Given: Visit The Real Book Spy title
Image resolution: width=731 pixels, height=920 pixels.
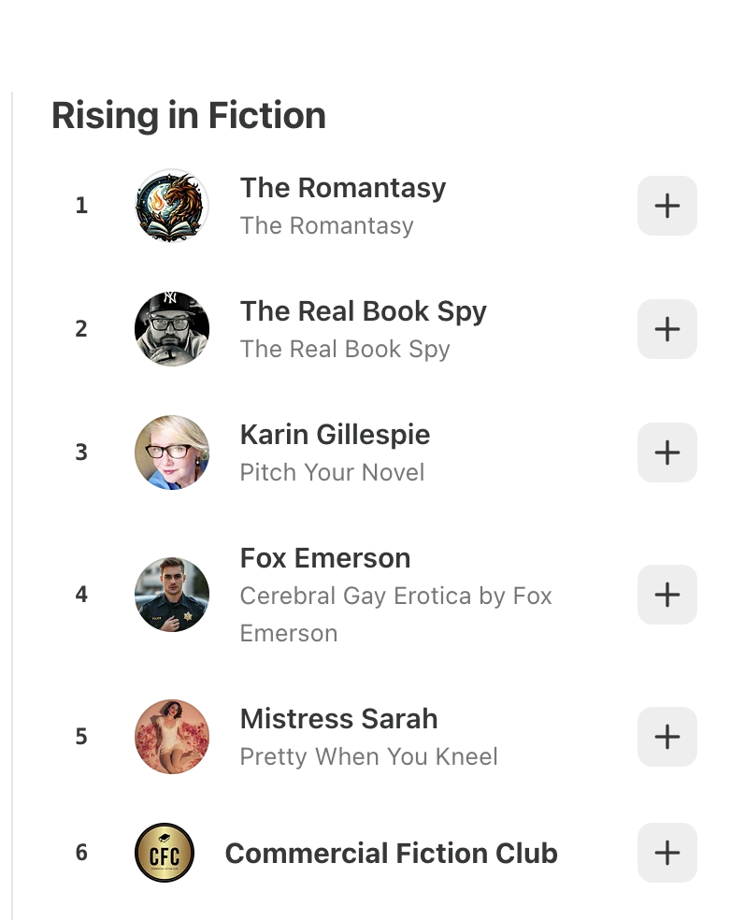Looking at the screenshot, I should click(x=364, y=311).
